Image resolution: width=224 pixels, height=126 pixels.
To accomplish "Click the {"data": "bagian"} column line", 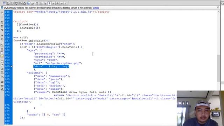I will click(49, 86).
